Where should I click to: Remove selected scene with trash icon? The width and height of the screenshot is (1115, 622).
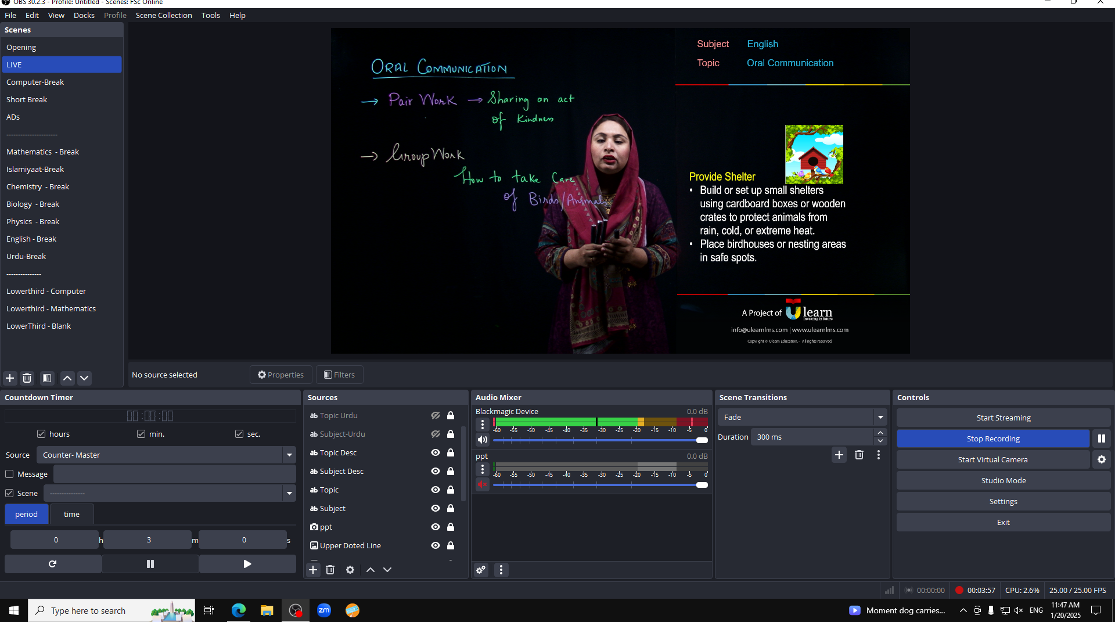[x=27, y=378]
